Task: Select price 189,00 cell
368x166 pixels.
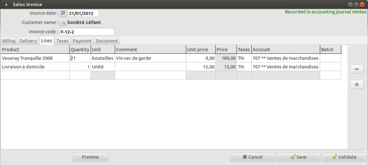Action: pyautogui.click(x=226, y=58)
